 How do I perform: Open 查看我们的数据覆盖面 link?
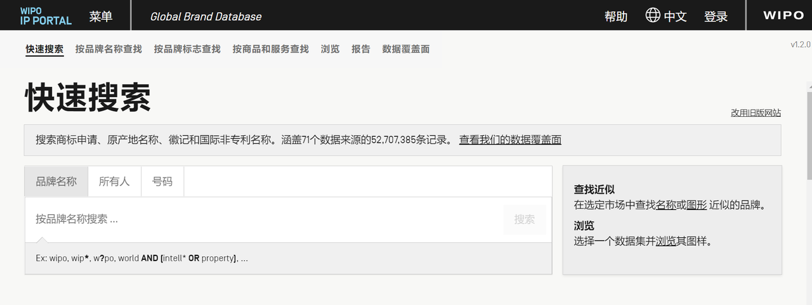[x=510, y=140]
